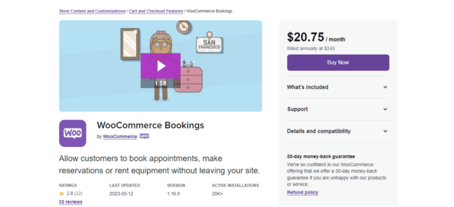Open the 32 reviews link

click(71, 202)
